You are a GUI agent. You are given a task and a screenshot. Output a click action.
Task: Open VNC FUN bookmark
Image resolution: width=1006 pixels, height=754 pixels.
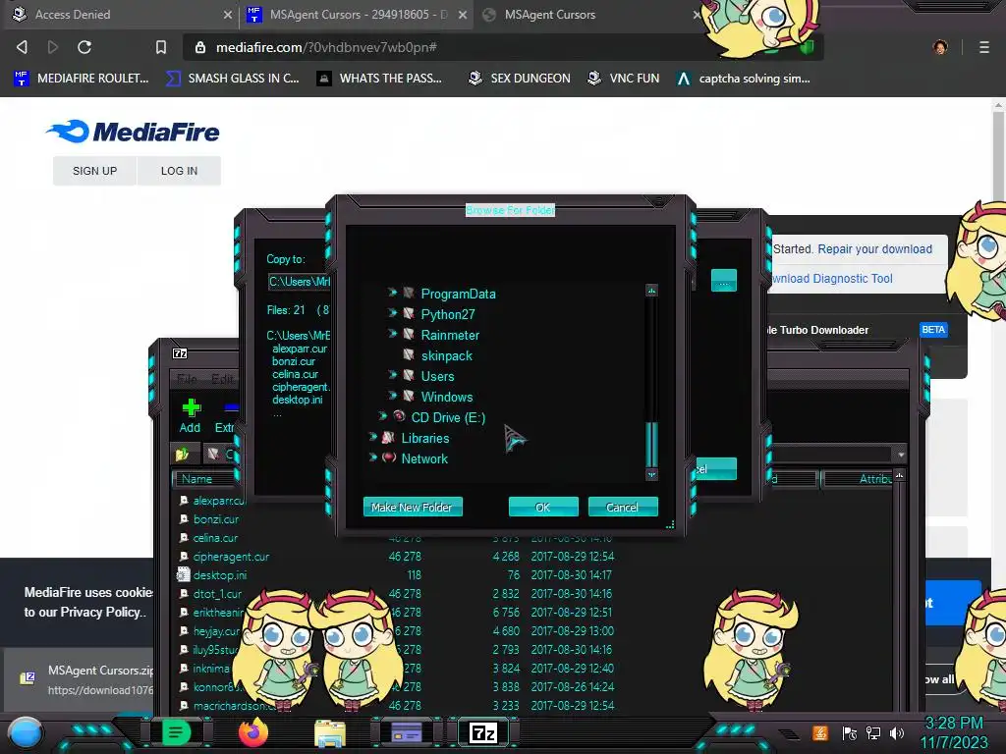623,79
